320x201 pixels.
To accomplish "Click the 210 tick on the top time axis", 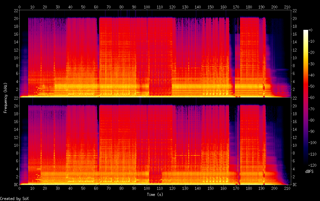I will tap(287, 6).
